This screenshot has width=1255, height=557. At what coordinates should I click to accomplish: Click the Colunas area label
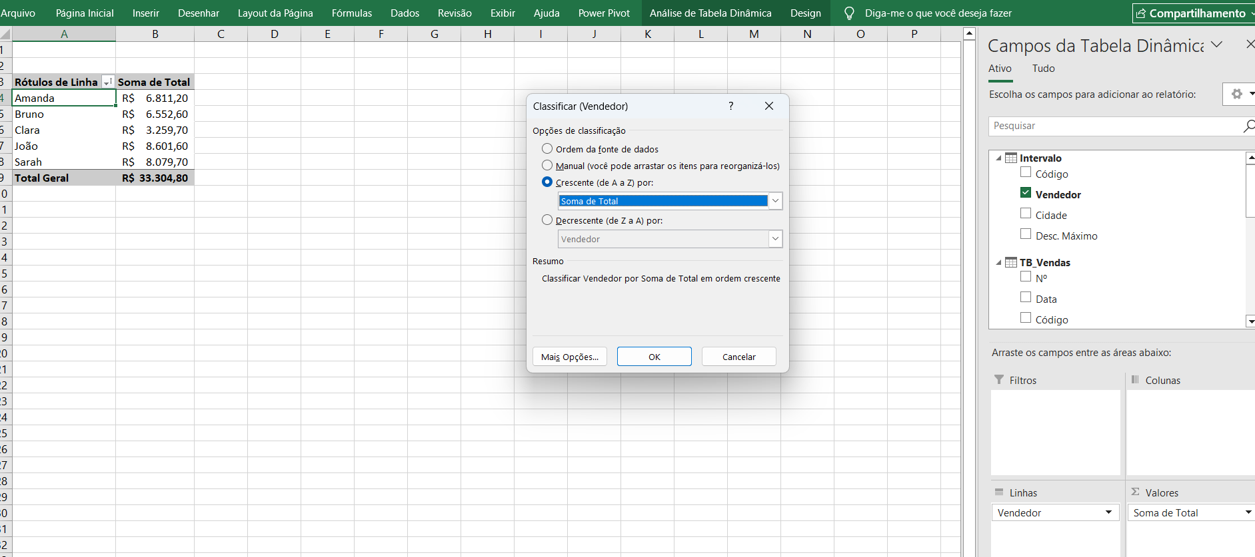tap(1162, 380)
